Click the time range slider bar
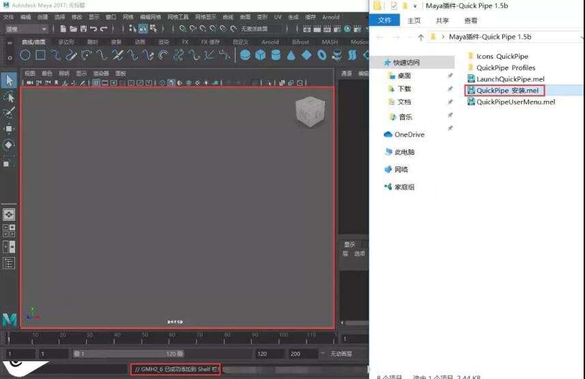This screenshot has height=379, width=585. 128,354
